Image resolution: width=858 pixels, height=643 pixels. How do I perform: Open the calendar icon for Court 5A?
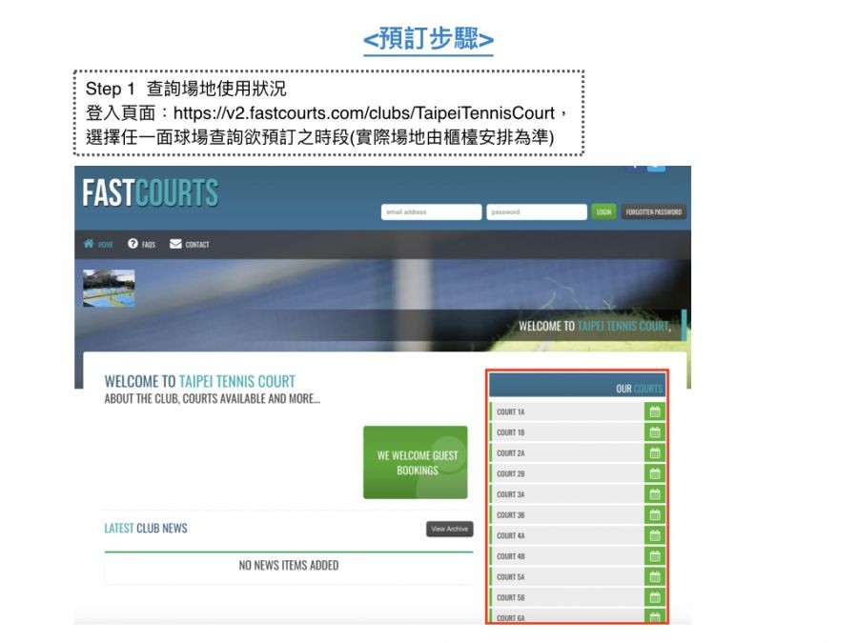tap(654, 577)
